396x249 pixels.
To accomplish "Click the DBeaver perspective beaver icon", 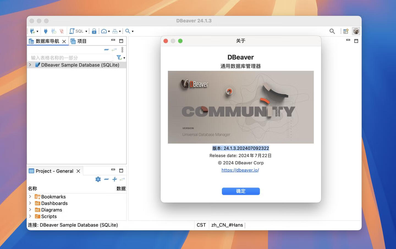I will pyautogui.click(x=356, y=31).
